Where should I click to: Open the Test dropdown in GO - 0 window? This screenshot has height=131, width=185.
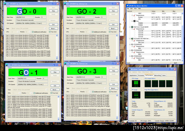point(45,29)
